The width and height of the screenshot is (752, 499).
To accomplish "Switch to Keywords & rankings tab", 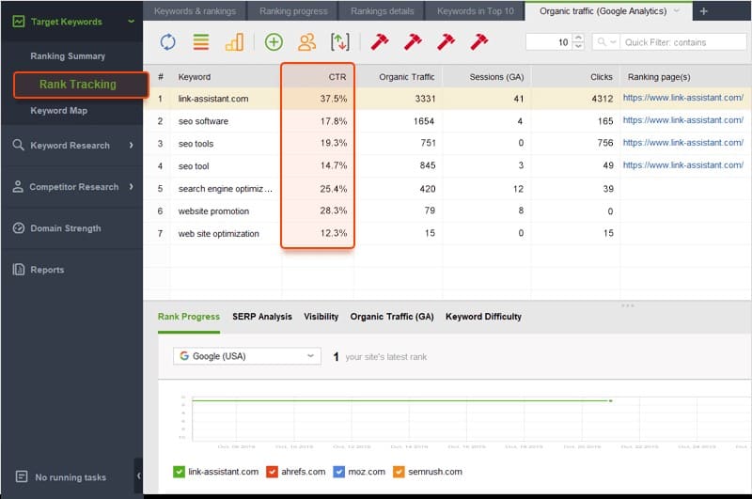I will click(195, 11).
